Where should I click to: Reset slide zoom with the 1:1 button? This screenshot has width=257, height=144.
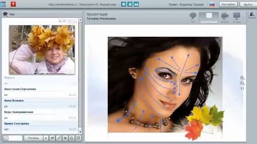[x=242, y=88]
